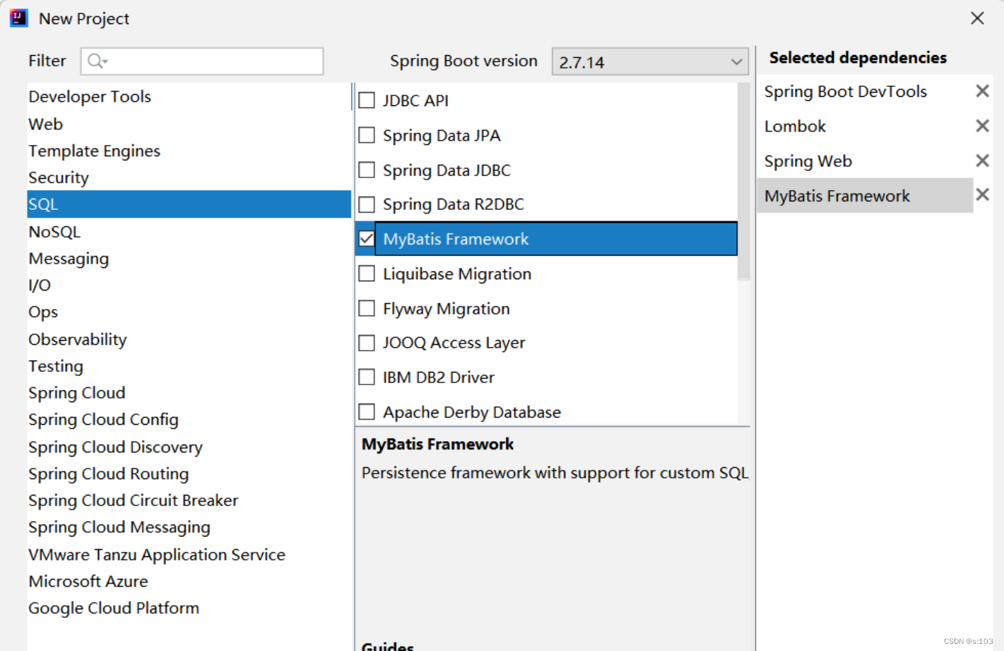
Task: Check the JDBC API checkbox
Action: 367,100
